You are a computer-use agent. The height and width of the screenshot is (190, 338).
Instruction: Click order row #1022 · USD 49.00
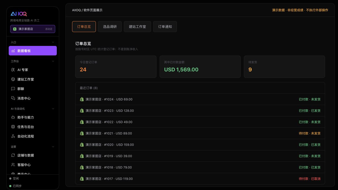click(200, 122)
